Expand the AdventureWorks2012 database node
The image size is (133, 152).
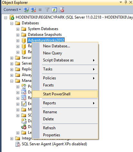(x=18, y=41)
